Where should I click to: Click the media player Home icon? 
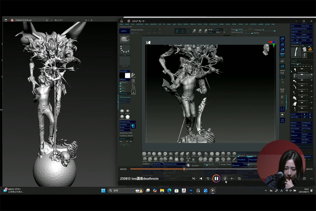point(121,21)
